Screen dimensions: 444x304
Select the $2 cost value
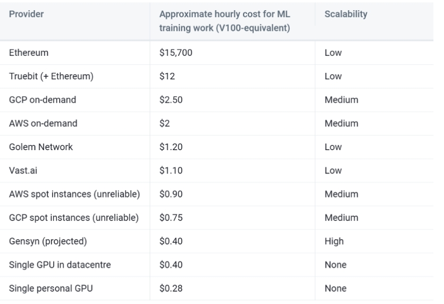tap(164, 124)
